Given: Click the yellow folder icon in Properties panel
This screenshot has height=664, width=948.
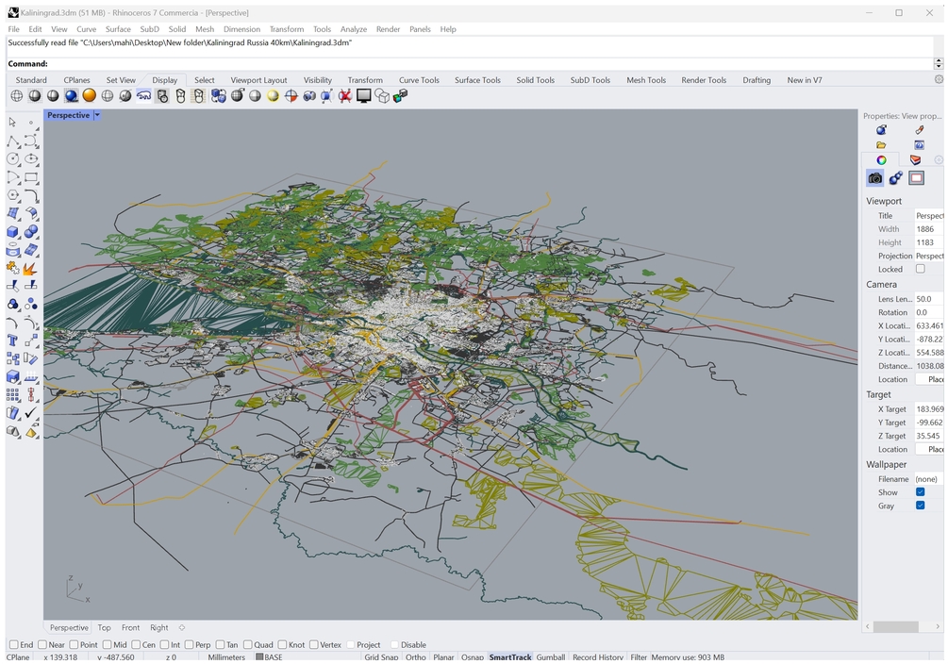Looking at the screenshot, I should [881, 145].
